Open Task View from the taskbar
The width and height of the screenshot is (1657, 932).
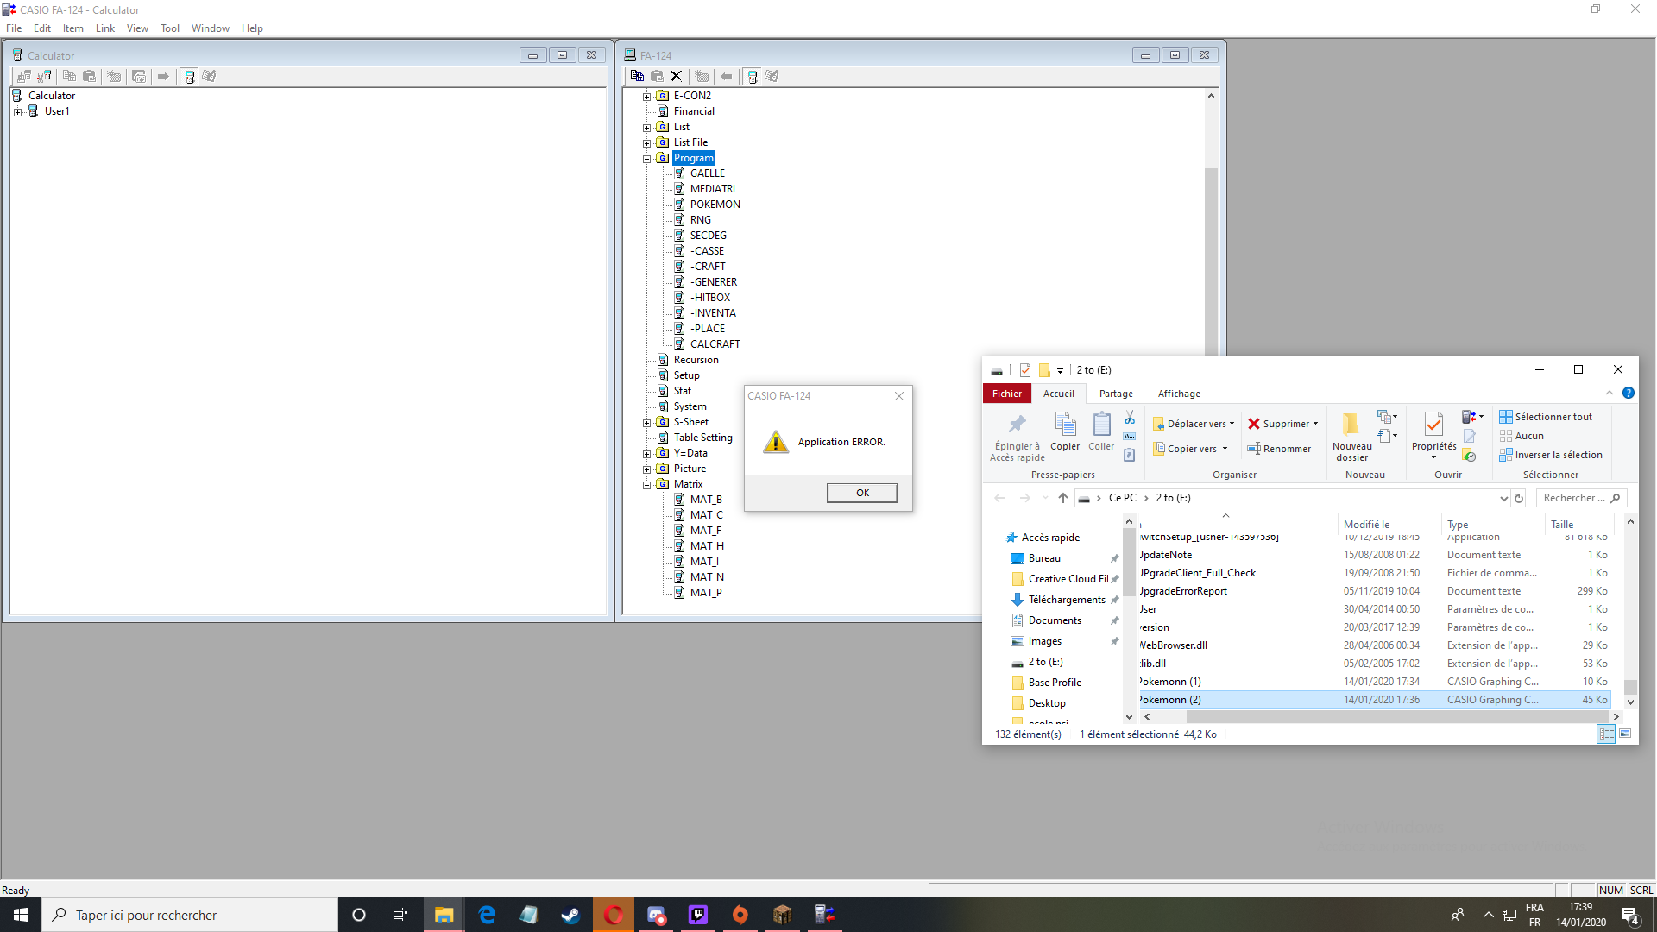click(400, 915)
